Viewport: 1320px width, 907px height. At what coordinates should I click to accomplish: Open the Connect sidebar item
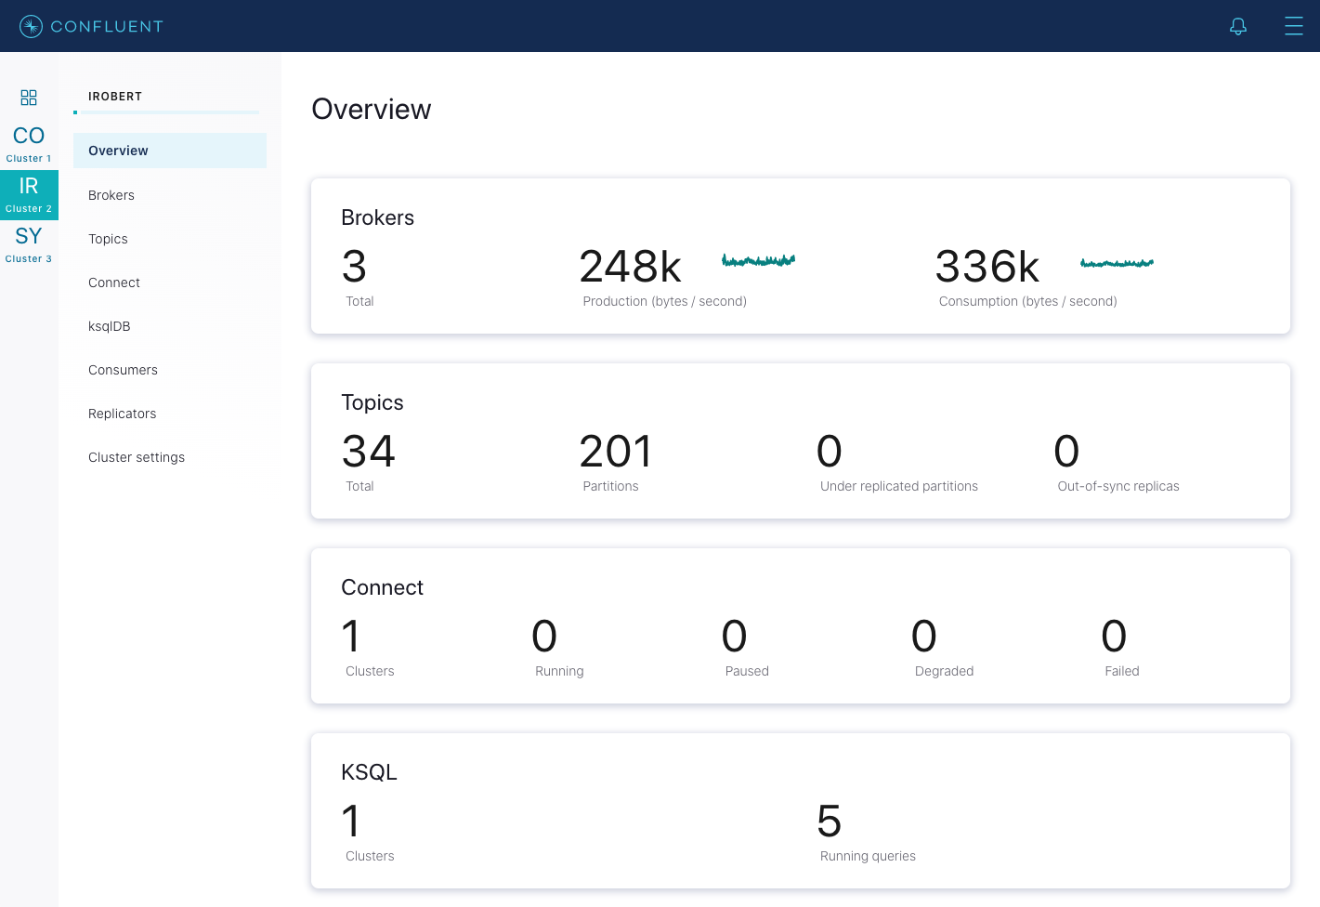coord(114,283)
